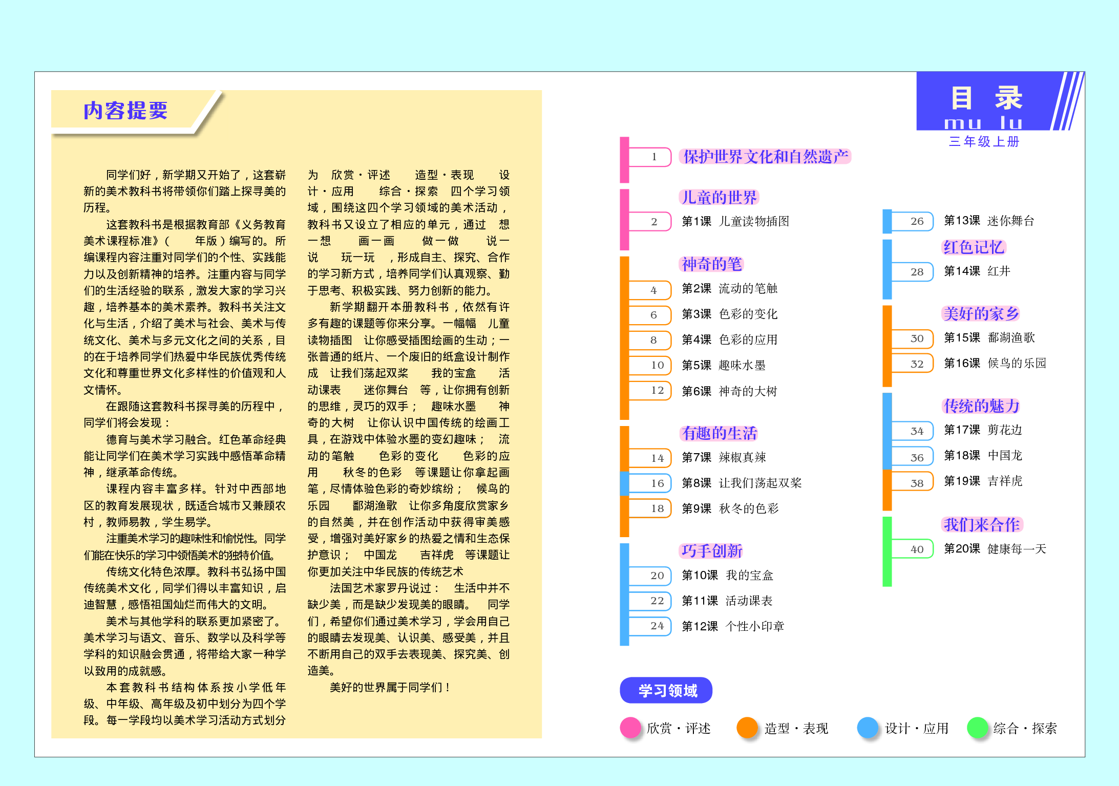This screenshot has width=1119, height=786.
Task: Expand the 传统的魅力 unit heading
Action: click(981, 406)
